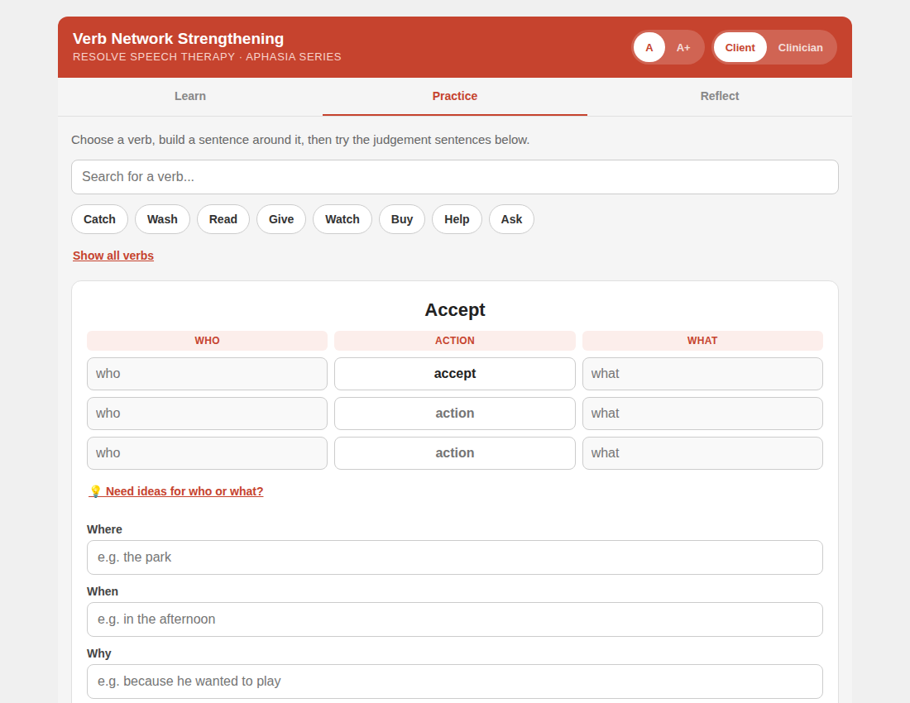Choose the Read verb chip
Image resolution: width=910 pixels, height=703 pixels.
223,219
